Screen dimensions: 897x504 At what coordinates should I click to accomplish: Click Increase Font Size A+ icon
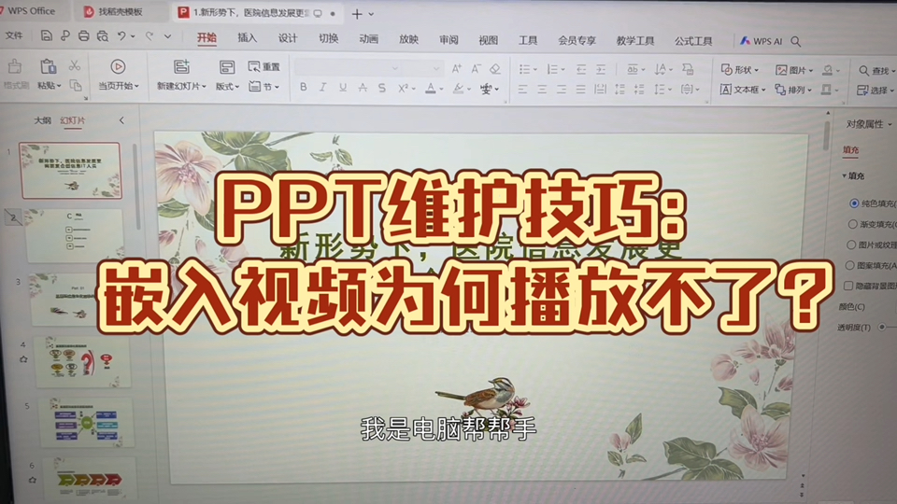pyautogui.click(x=457, y=68)
